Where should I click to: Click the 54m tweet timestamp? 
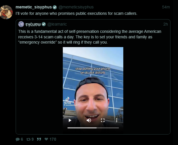coord(166,7)
